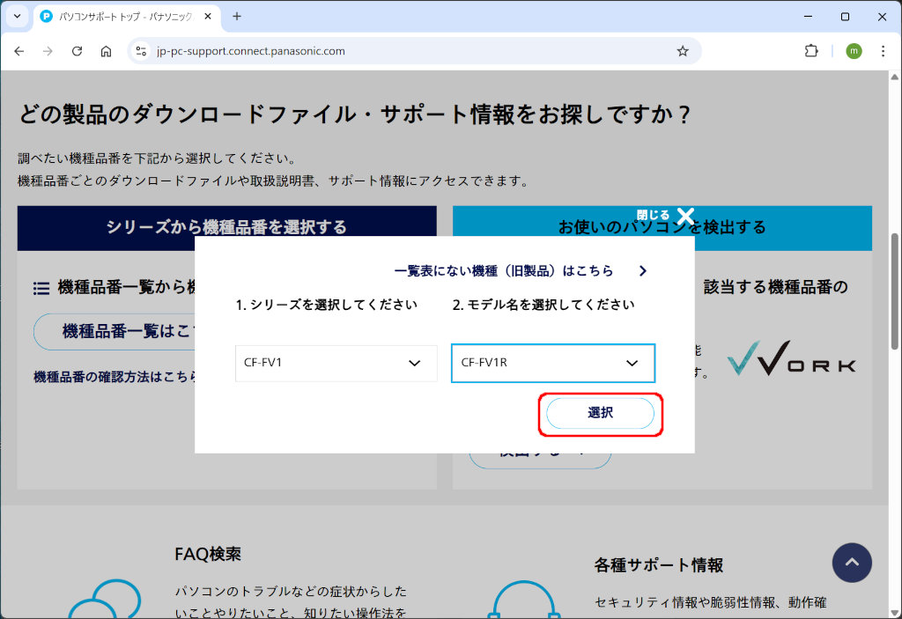Open the 機種品番の確認方法はこちら link
902x619 pixels.
point(114,378)
